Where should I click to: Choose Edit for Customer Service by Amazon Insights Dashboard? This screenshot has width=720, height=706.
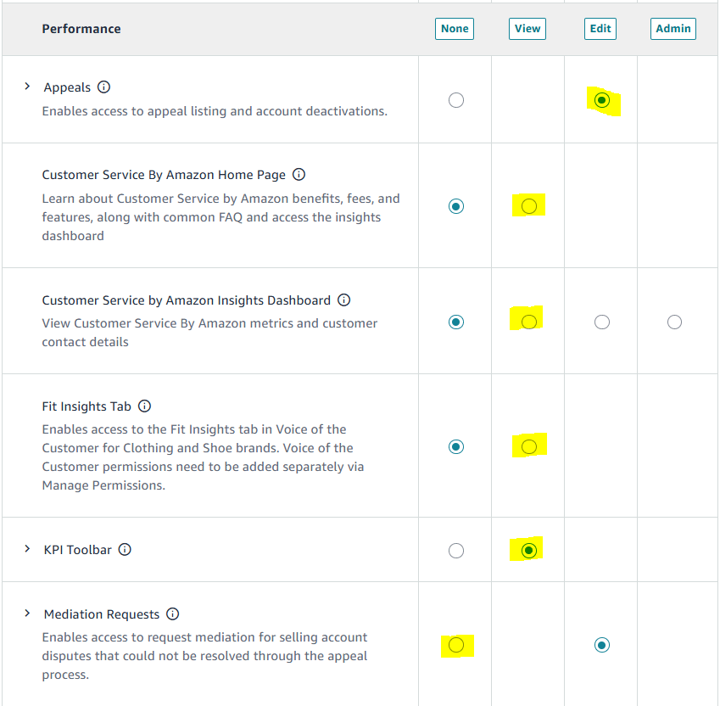(x=602, y=322)
